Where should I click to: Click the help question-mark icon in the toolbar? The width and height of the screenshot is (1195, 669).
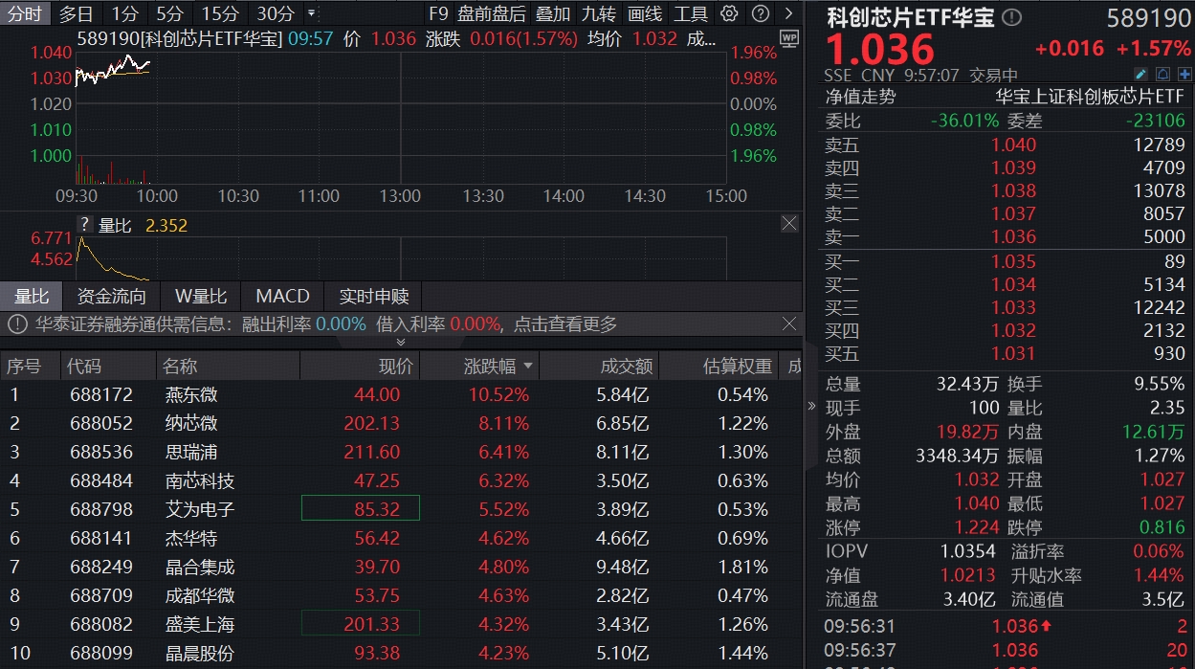pyautogui.click(x=759, y=13)
